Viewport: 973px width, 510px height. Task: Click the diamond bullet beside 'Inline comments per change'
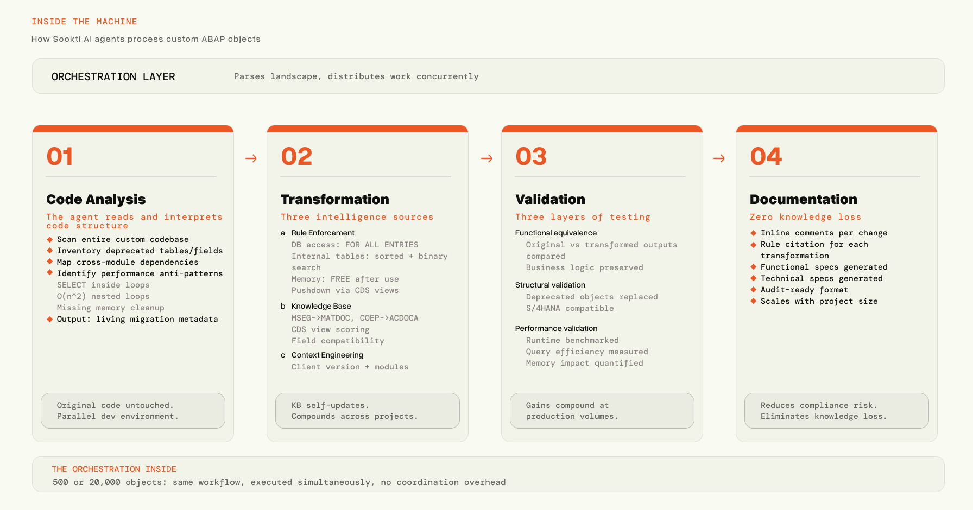tap(754, 233)
